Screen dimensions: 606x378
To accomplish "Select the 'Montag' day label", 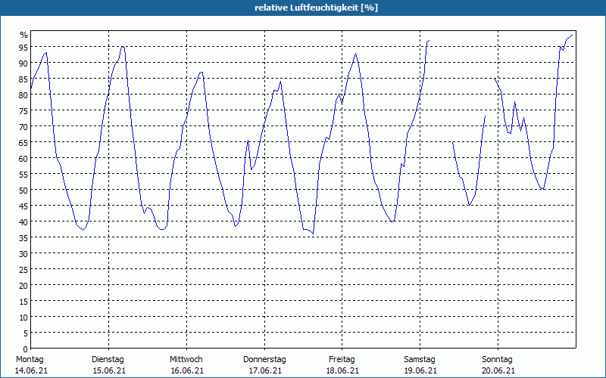I will 30,359.
